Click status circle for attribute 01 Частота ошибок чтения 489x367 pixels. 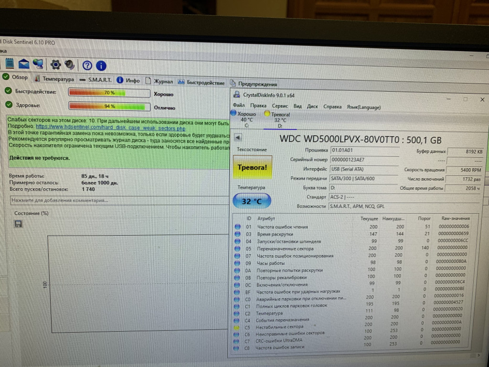pyautogui.click(x=238, y=227)
